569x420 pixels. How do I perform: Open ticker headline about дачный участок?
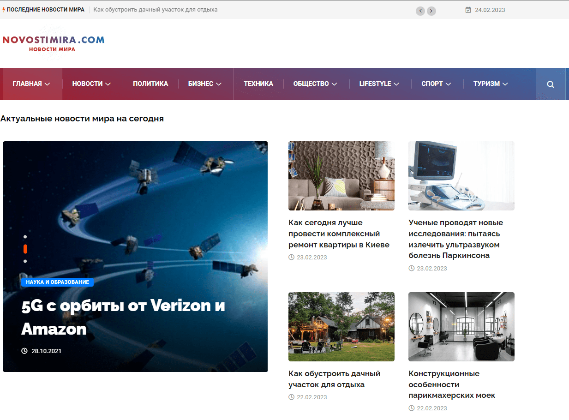click(156, 10)
